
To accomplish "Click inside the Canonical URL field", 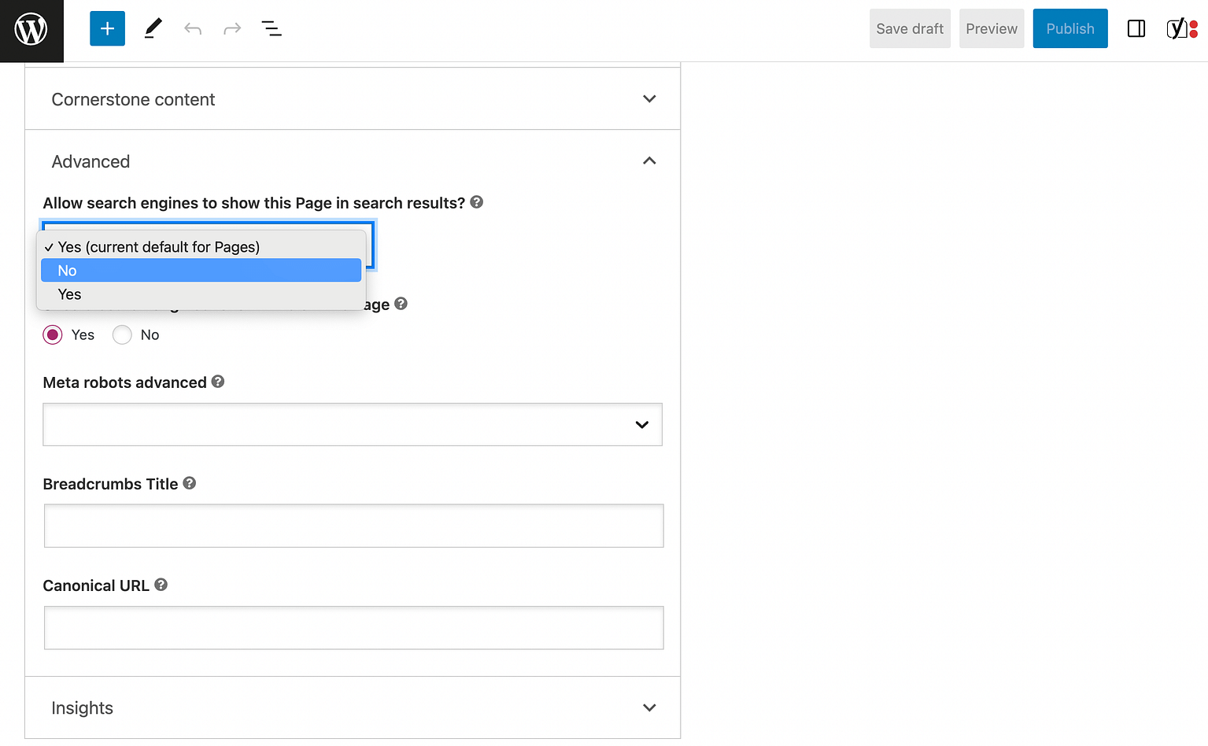I will (353, 627).
